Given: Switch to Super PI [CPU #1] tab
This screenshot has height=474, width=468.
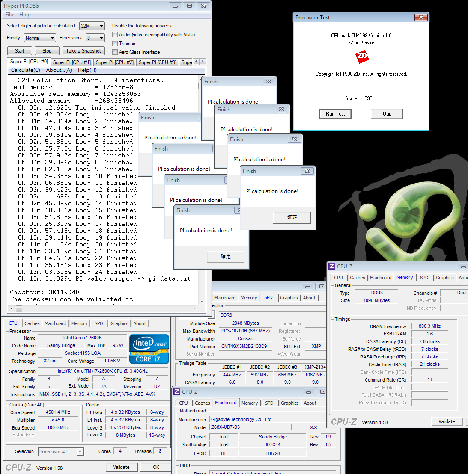Looking at the screenshot, I should coord(72,62).
